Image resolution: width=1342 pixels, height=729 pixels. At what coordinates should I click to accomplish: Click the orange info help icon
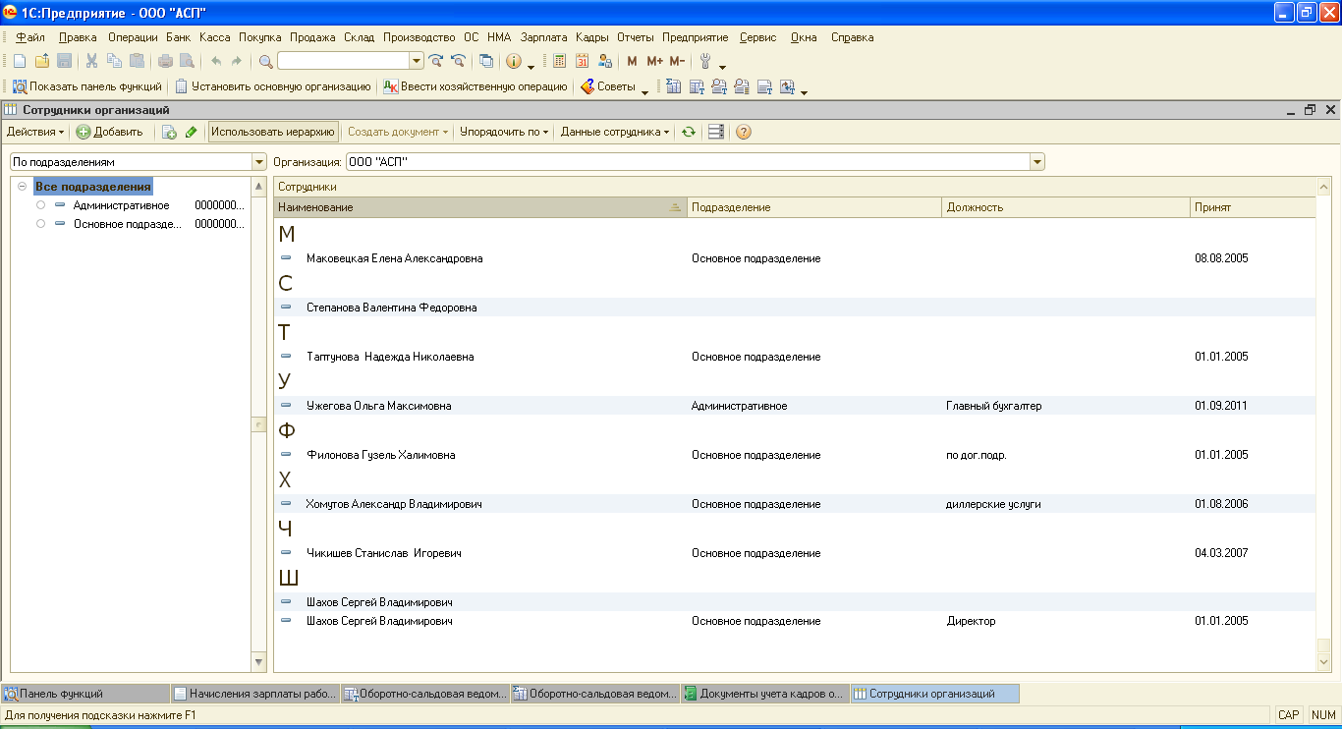(x=514, y=61)
